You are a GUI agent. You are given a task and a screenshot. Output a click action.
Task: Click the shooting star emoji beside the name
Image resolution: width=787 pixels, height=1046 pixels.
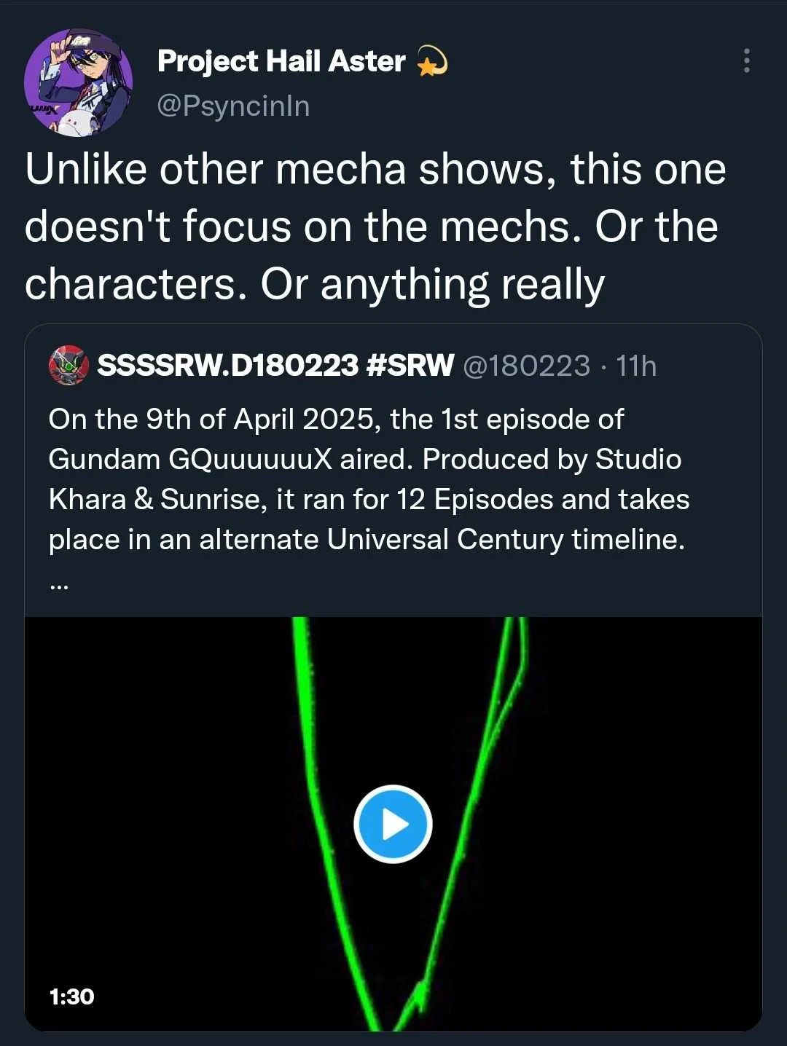432,62
